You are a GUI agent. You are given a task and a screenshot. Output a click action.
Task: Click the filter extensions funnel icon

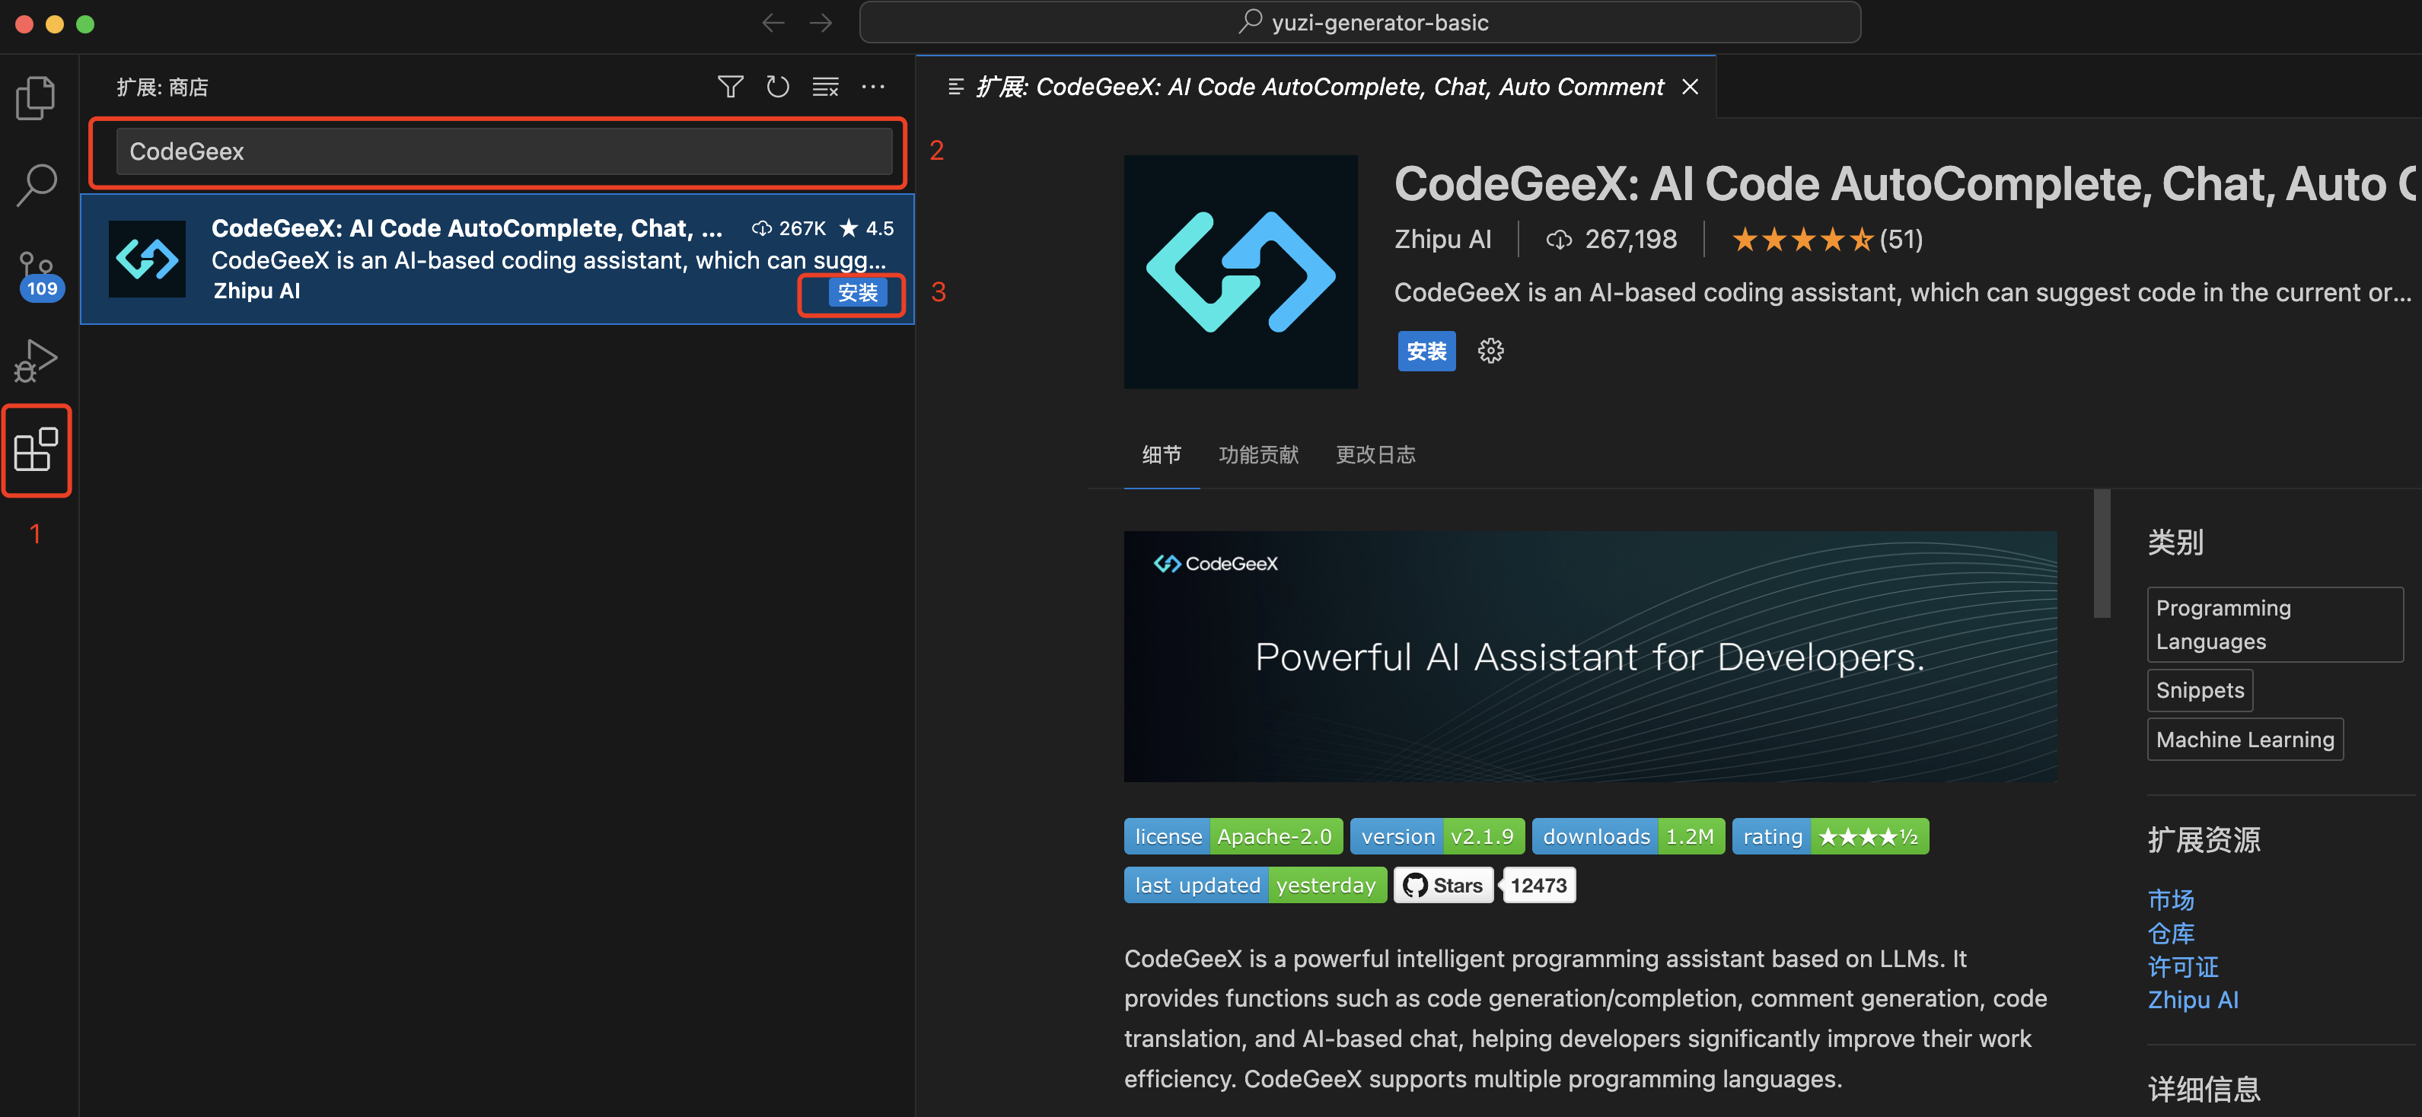point(730,88)
